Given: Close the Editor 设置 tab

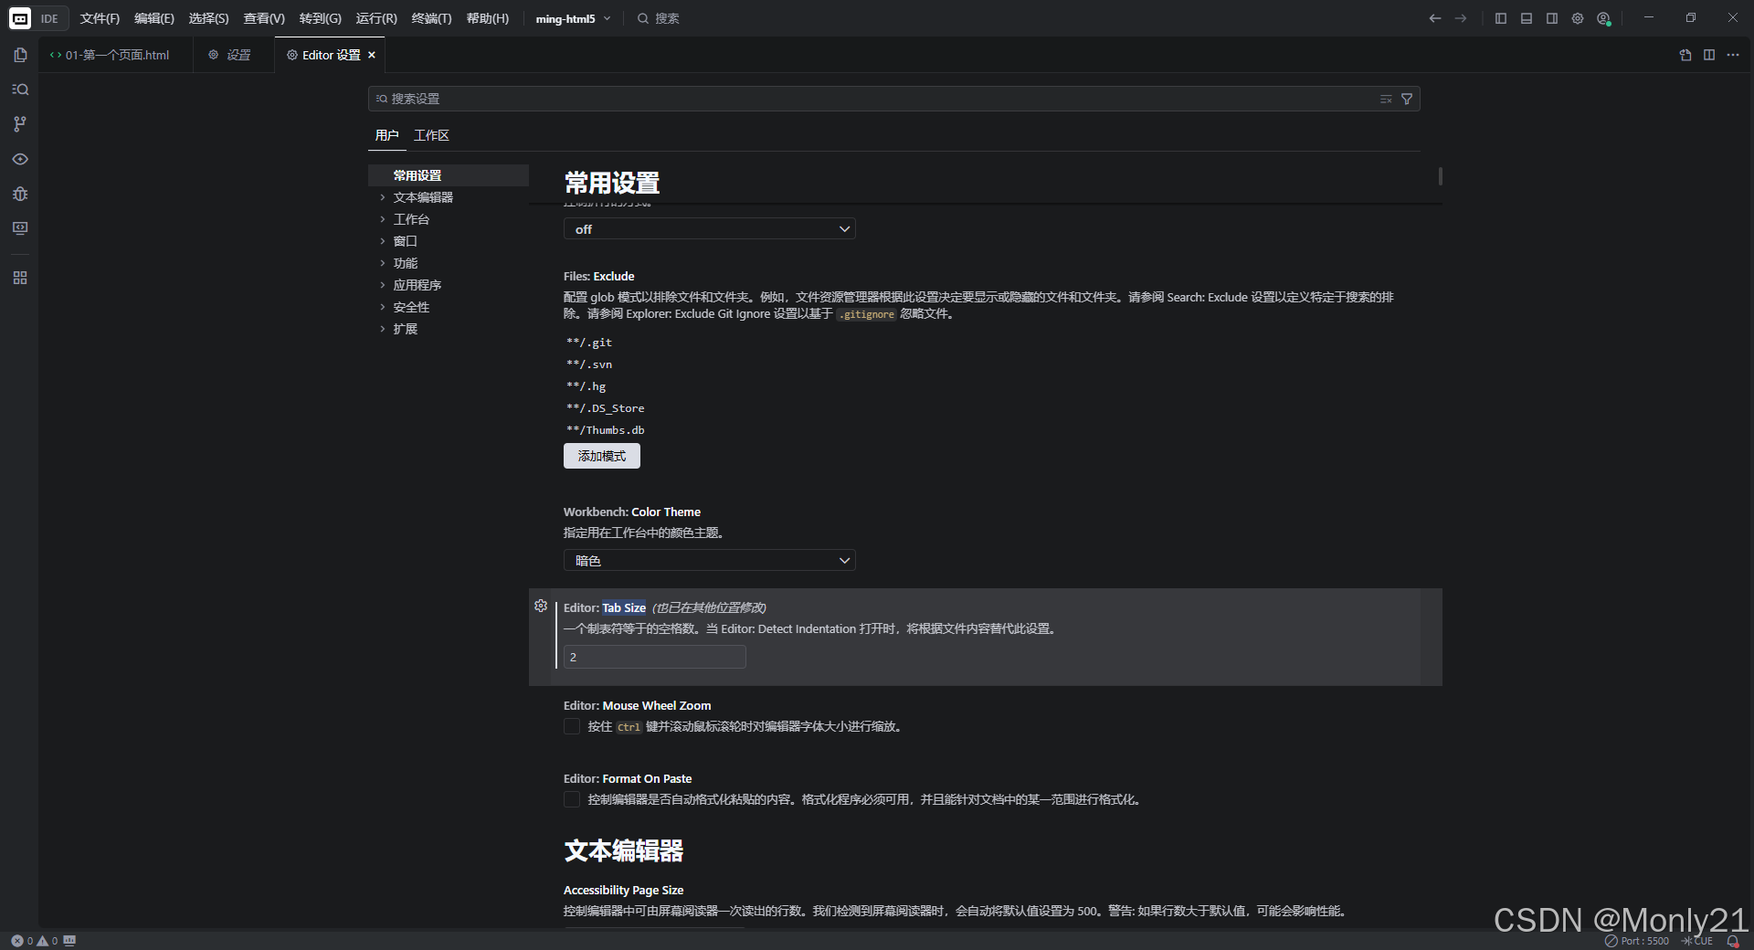Looking at the screenshot, I should point(372,55).
